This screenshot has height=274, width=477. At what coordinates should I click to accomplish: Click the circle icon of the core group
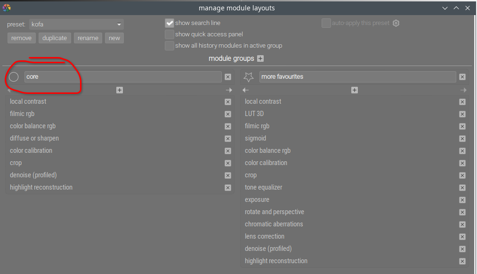coord(14,77)
